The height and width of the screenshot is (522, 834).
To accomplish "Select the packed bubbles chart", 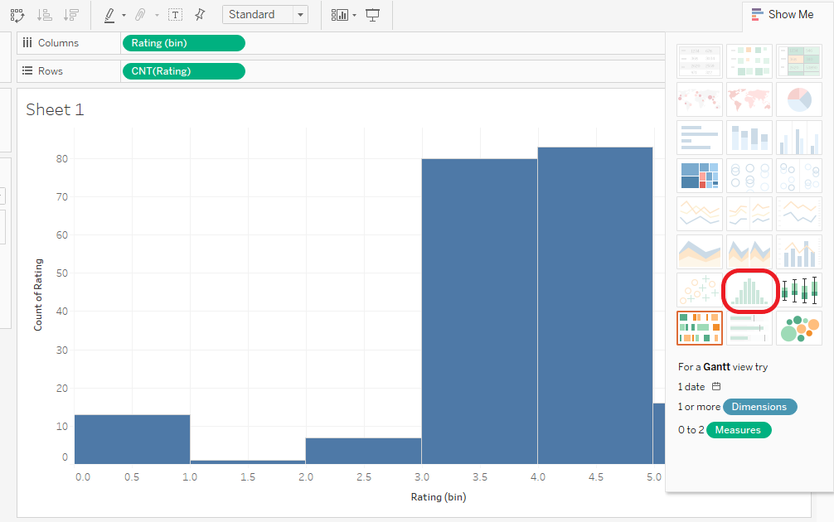I will tap(798, 328).
